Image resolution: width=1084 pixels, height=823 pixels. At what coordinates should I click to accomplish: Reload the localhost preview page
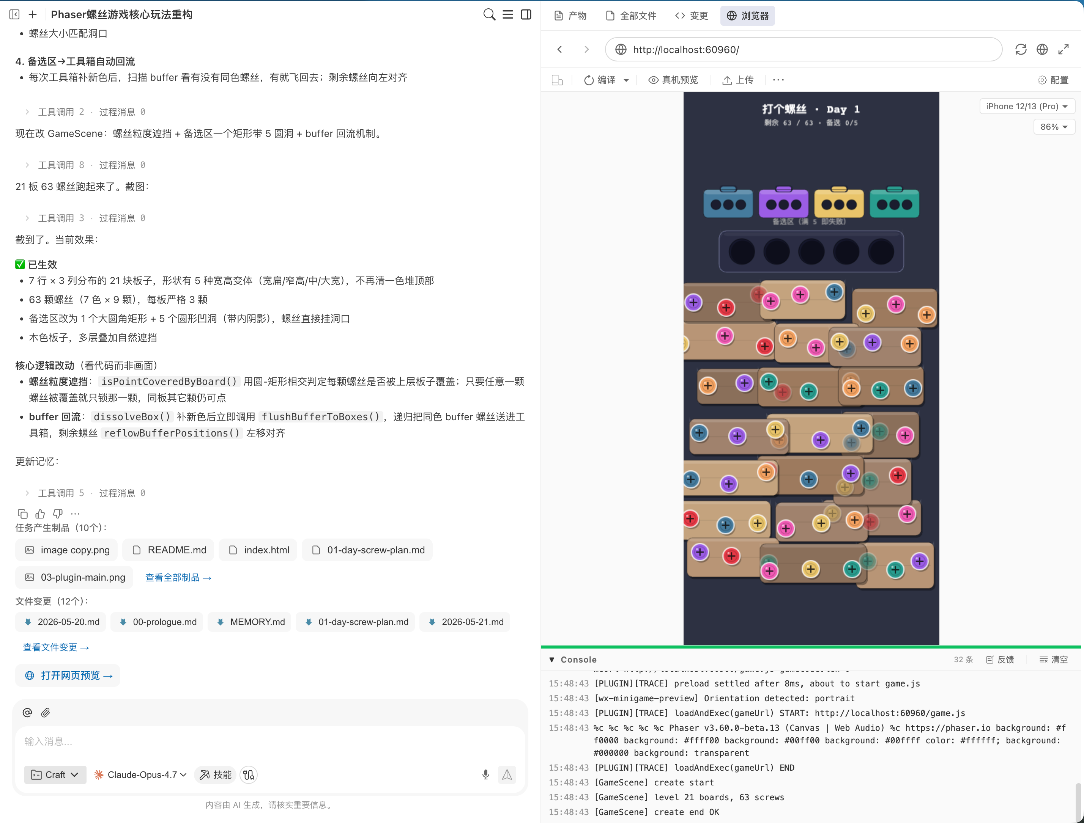click(1021, 49)
